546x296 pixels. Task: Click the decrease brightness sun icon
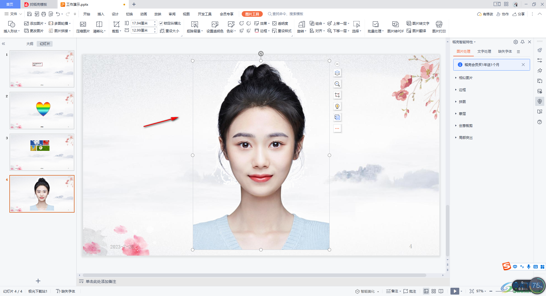(249, 31)
